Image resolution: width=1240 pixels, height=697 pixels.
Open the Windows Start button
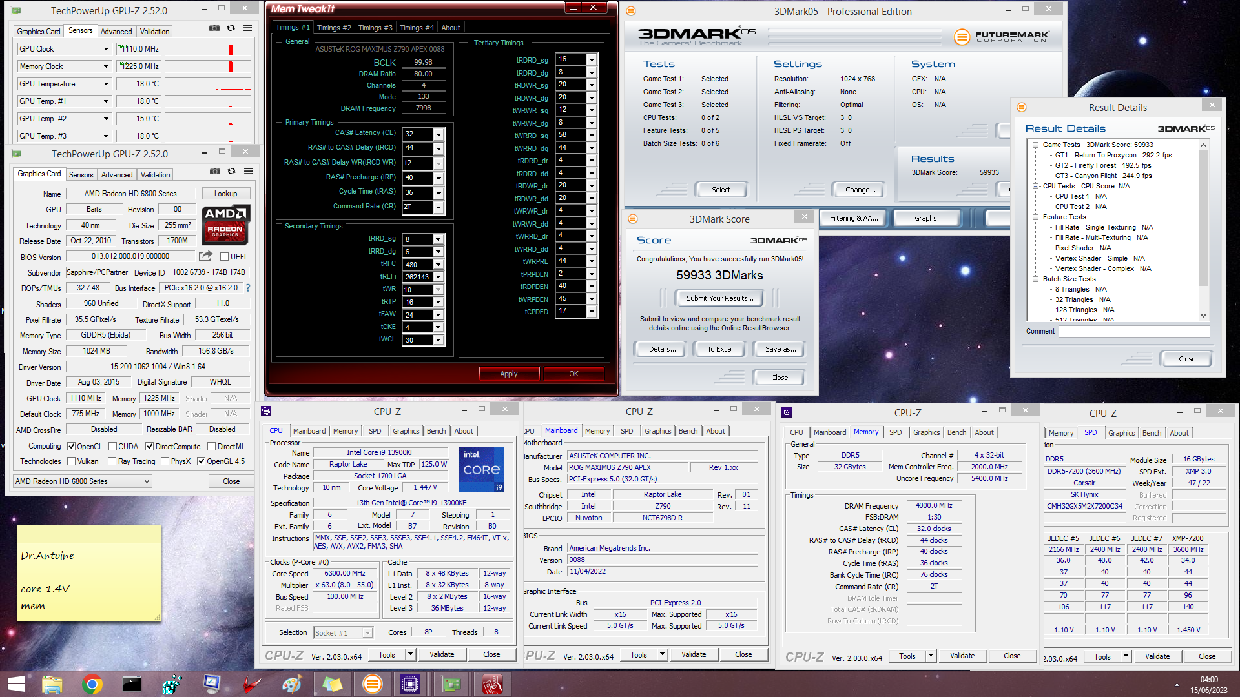pos(15,684)
